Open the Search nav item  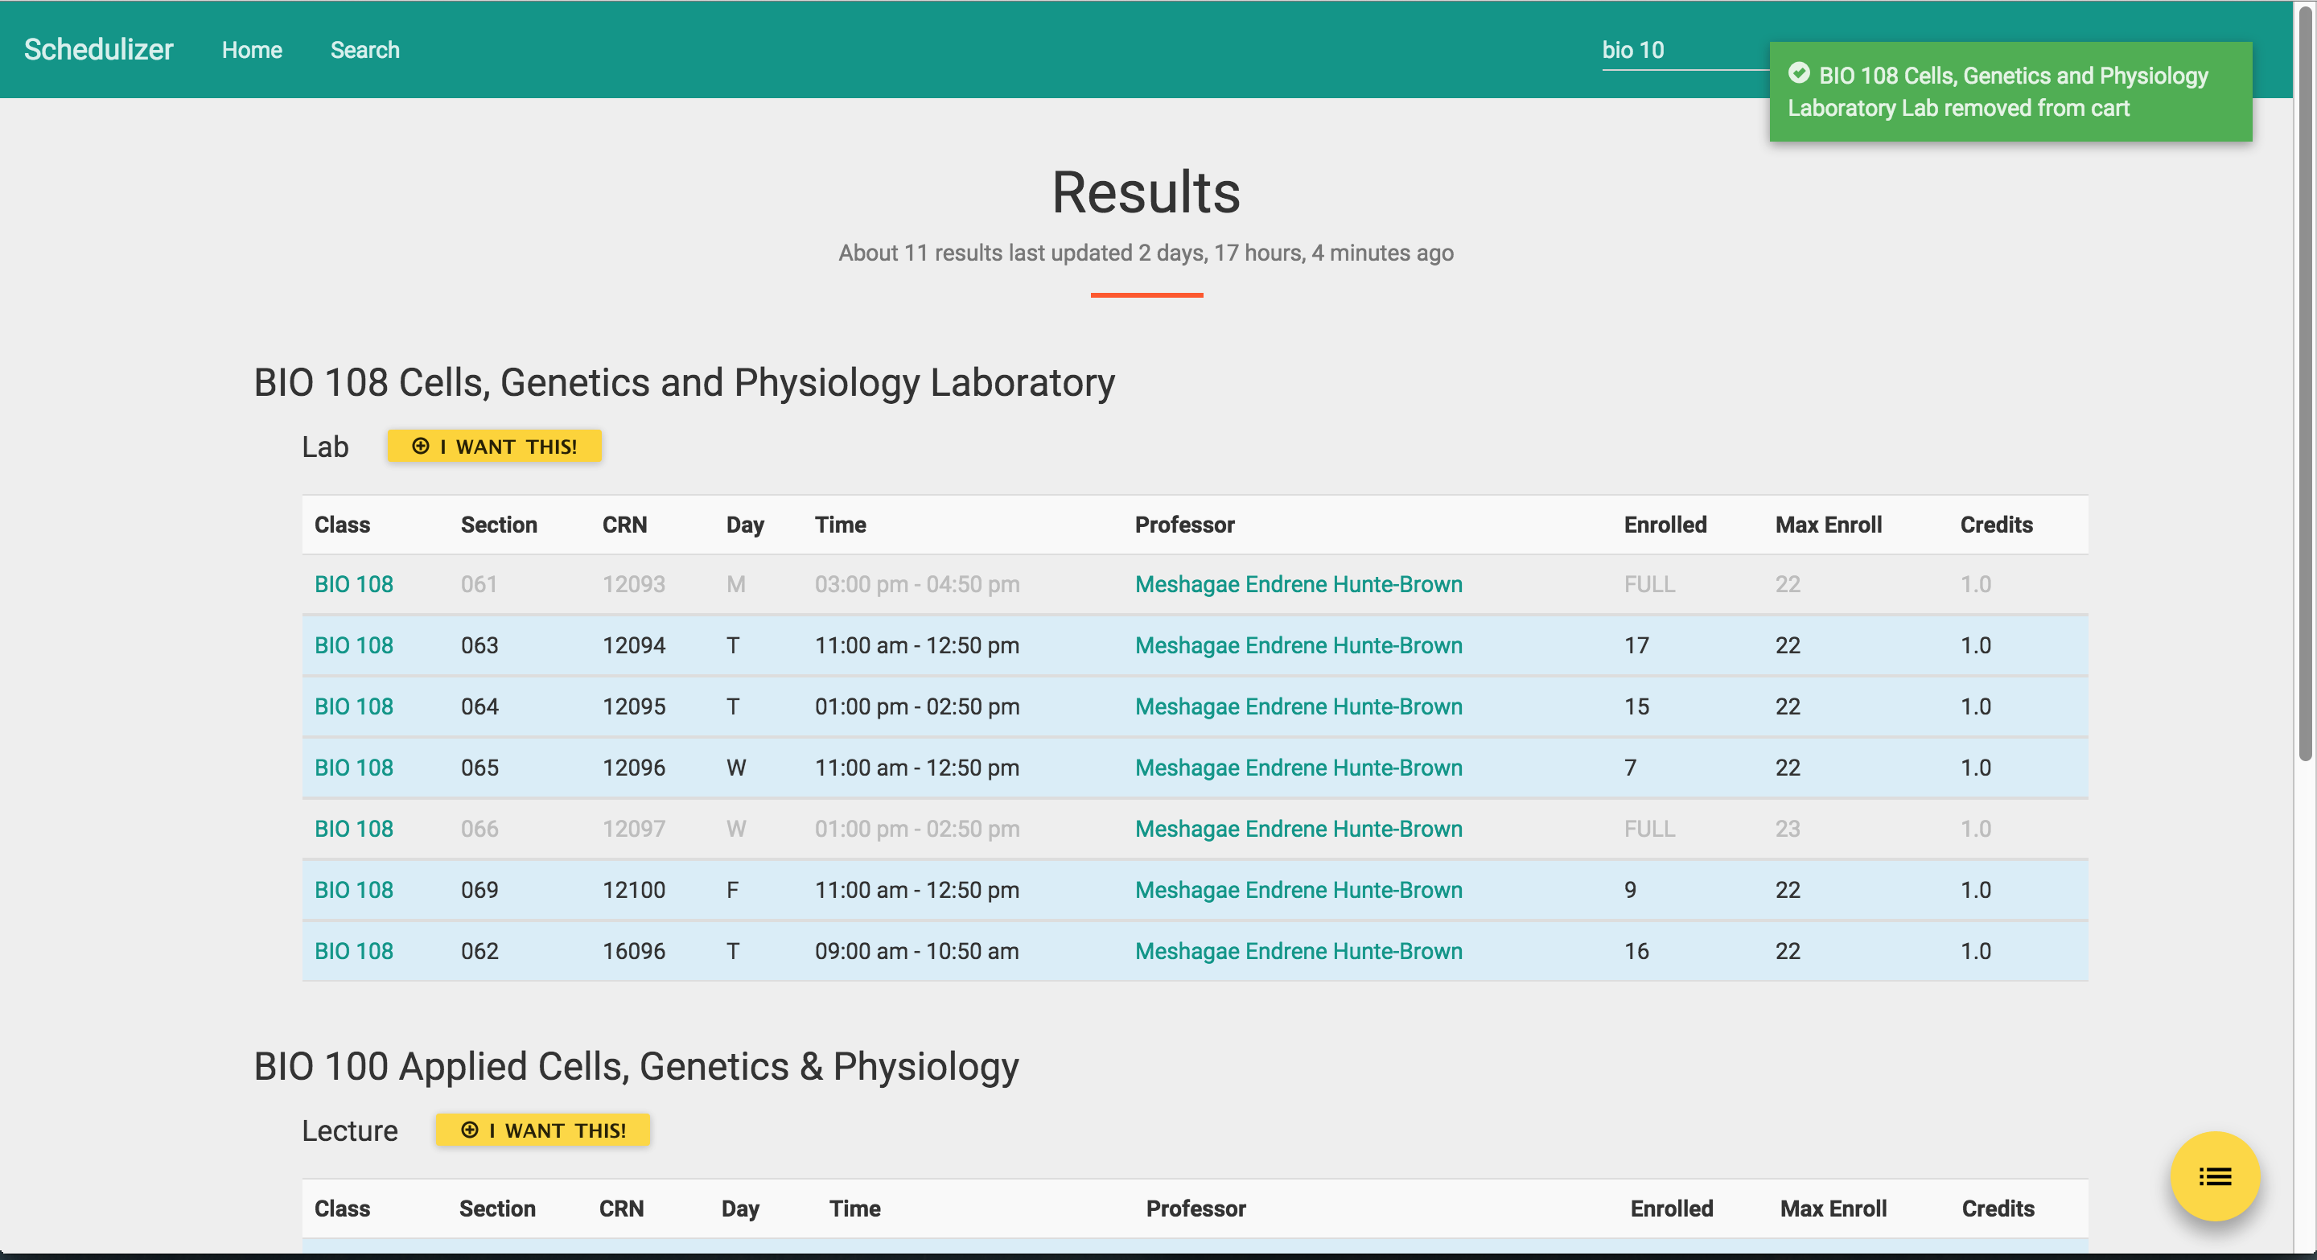(364, 49)
